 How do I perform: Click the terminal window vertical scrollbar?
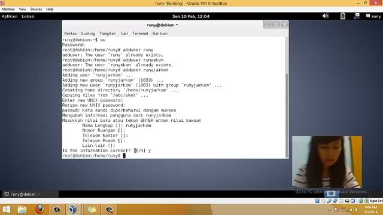(x=287, y=97)
